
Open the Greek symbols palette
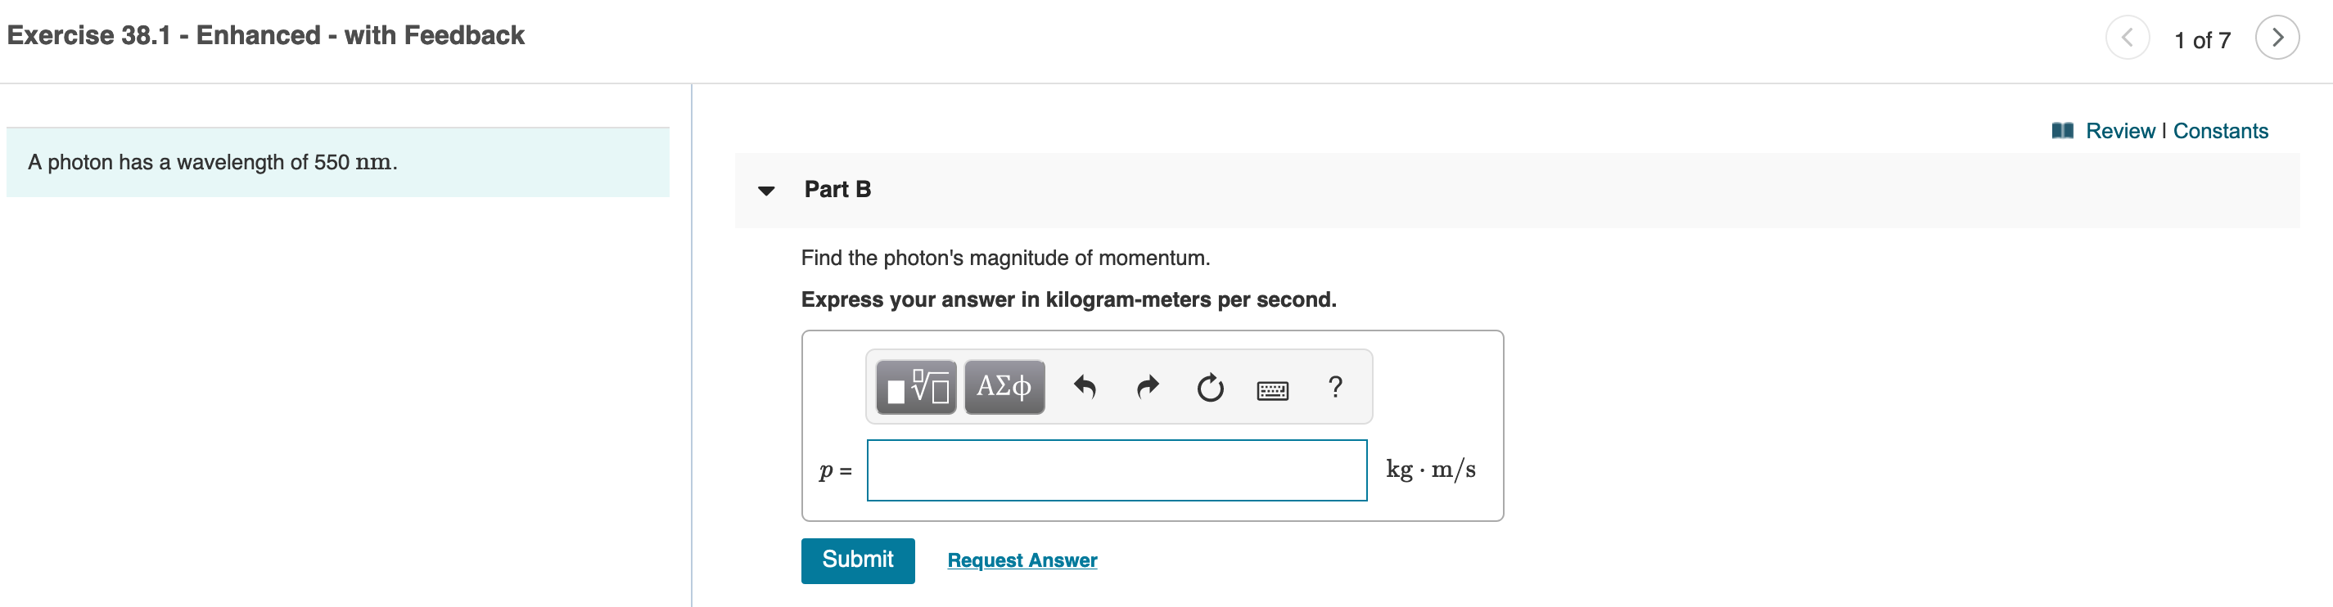click(x=1004, y=387)
